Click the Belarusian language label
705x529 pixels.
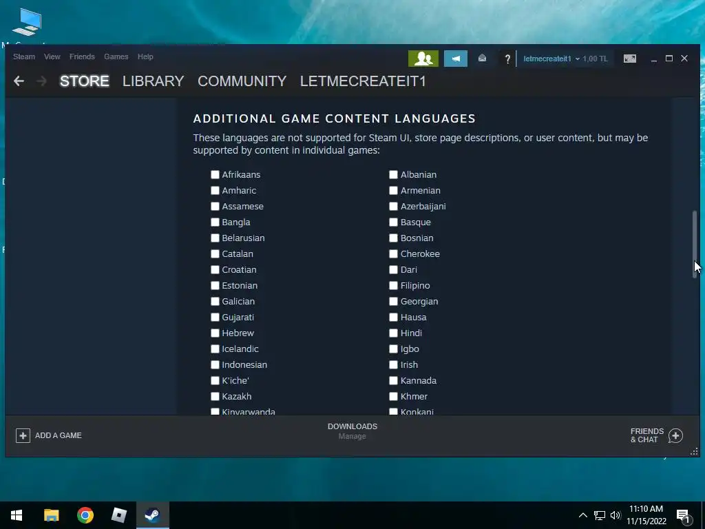243,238
